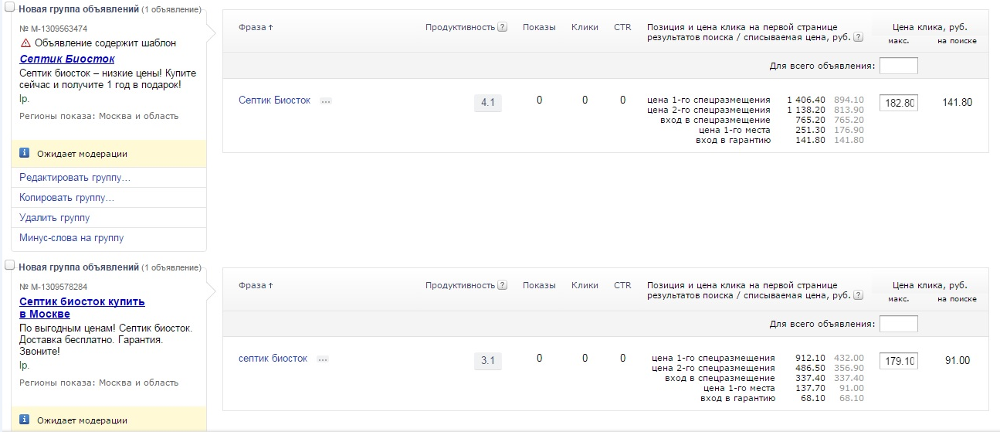This screenshot has height=432, width=1000.
Task: Select the 337.40 вход в спецразмещение price
Action: 811,378
